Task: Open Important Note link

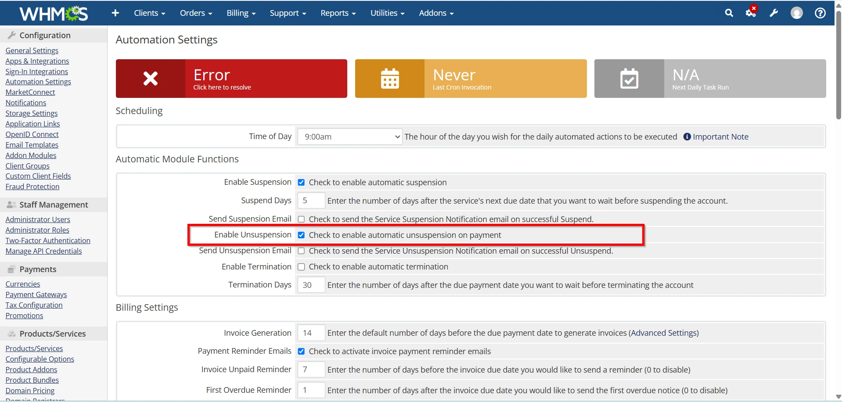Action: tap(720, 137)
